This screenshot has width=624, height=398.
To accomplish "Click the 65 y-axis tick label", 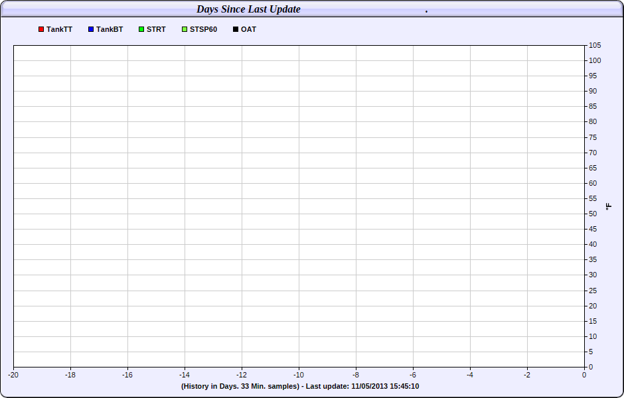I will tap(593, 168).
